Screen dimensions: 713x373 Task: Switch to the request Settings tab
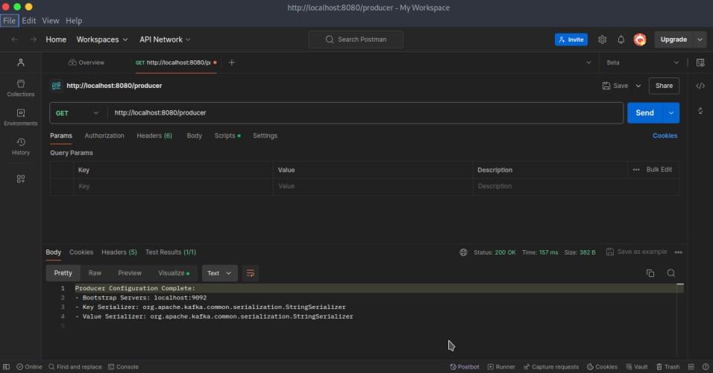coord(265,136)
